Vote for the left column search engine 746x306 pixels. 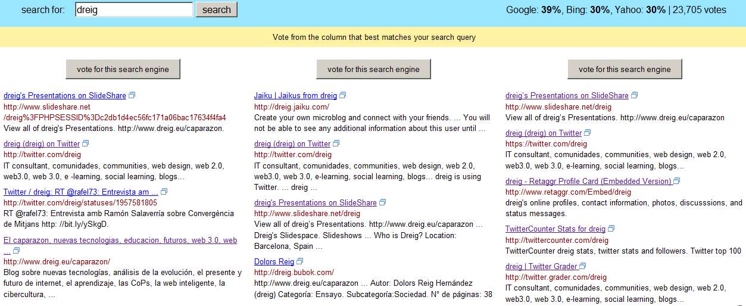pyautogui.click(x=123, y=69)
